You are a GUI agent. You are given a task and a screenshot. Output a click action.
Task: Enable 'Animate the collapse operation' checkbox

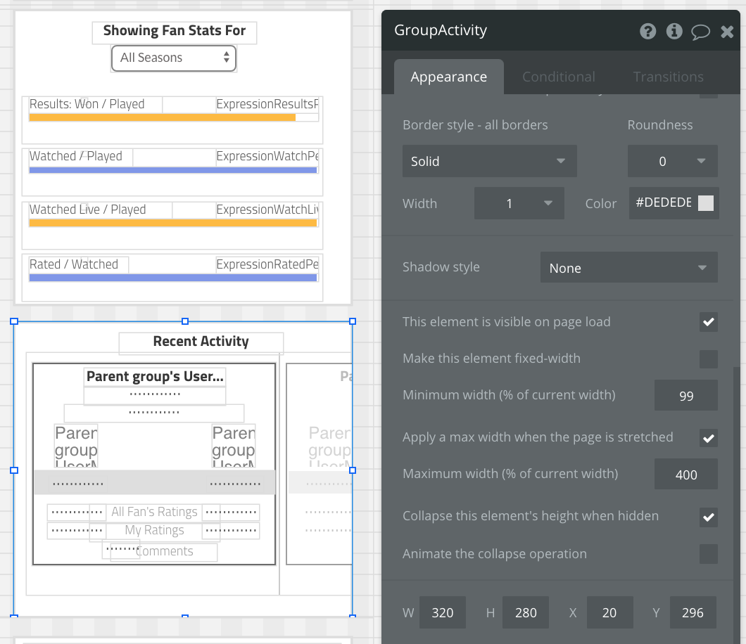point(708,554)
